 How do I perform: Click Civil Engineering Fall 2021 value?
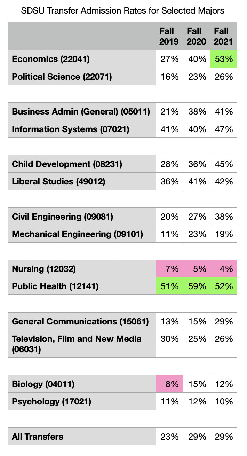pyautogui.click(x=223, y=217)
